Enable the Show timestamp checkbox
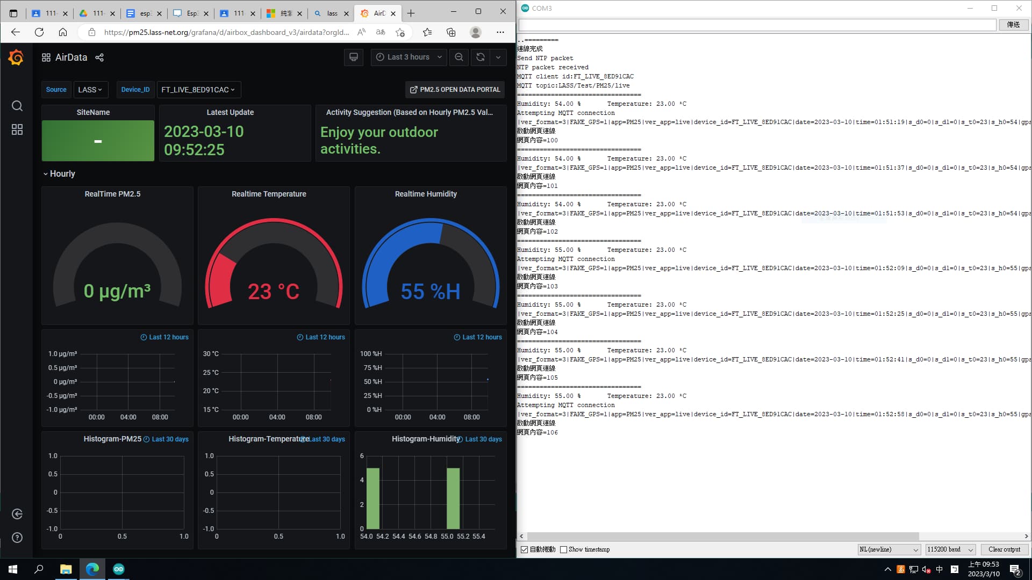 (563, 549)
